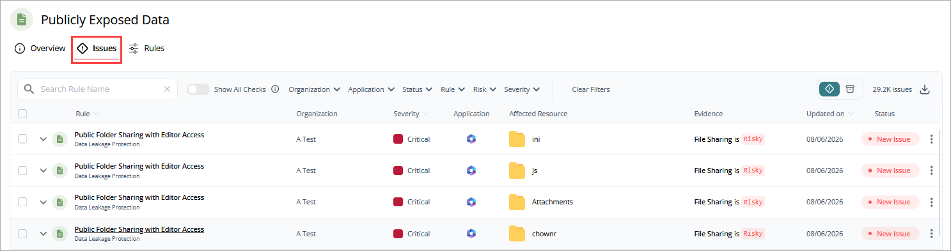The height and width of the screenshot is (251, 951).
Task: Click the application icon in Attachments row
Action: click(471, 202)
